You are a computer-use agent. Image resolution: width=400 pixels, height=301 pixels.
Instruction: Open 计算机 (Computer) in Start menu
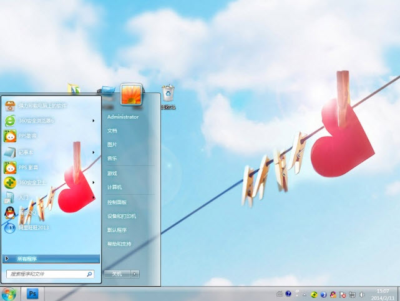click(115, 187)
